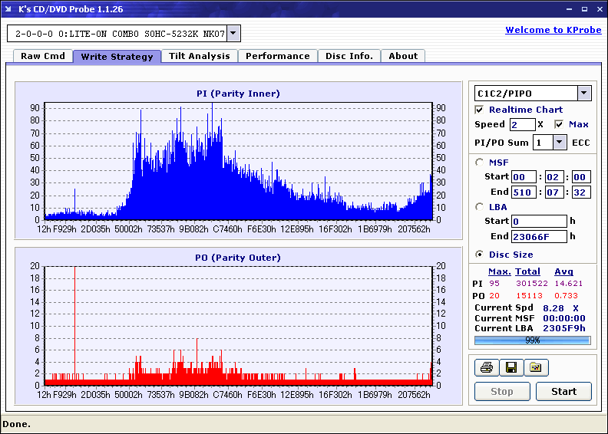Click the print chart icon
Viewport: 608px width, 434px height.
click(x=486, y=368)
